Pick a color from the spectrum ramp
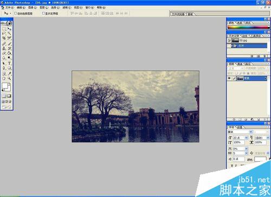Image resolution: width=271 pixels, height=197 pixels. [249, 27]
